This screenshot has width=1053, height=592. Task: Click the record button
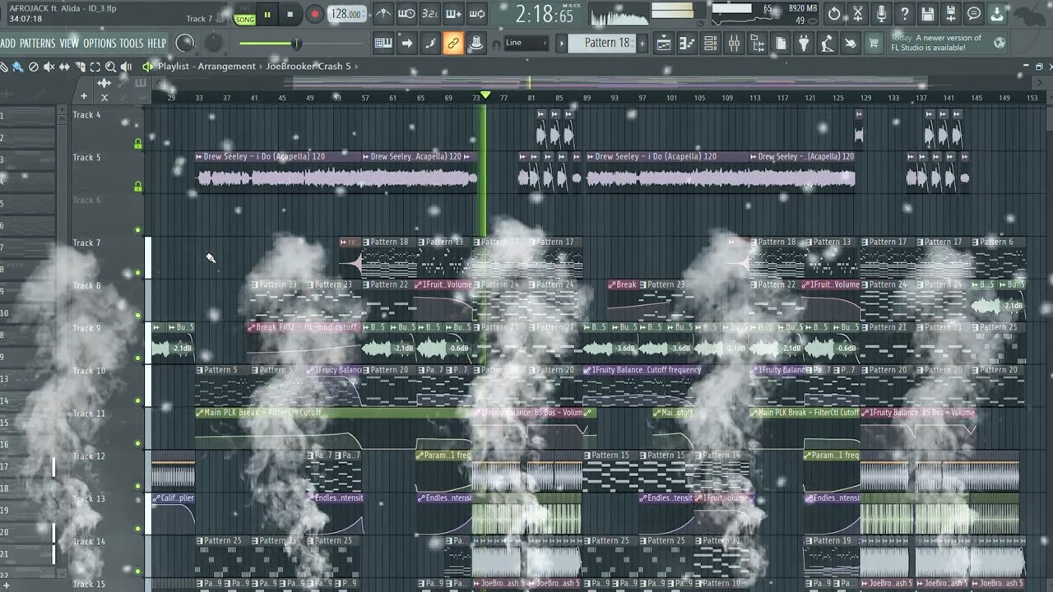point(314,14)
